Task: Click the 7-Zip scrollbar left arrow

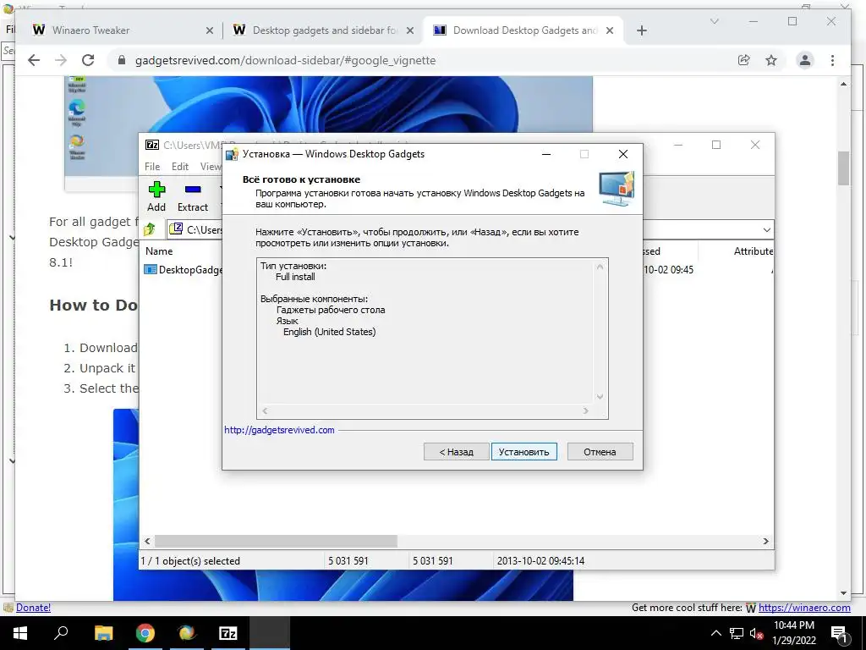Action: click(147, 541)
